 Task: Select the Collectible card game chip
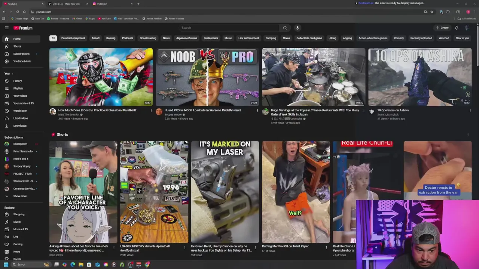(x=309, y=38)
